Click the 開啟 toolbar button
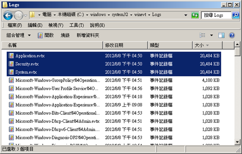The image size is (242, 154). click(46, 35)
